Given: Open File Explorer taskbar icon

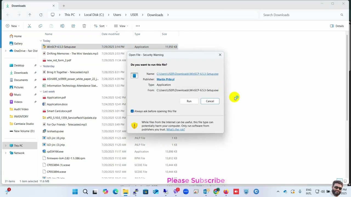Looking at the screenshot, I should click(x=125, y=192).
